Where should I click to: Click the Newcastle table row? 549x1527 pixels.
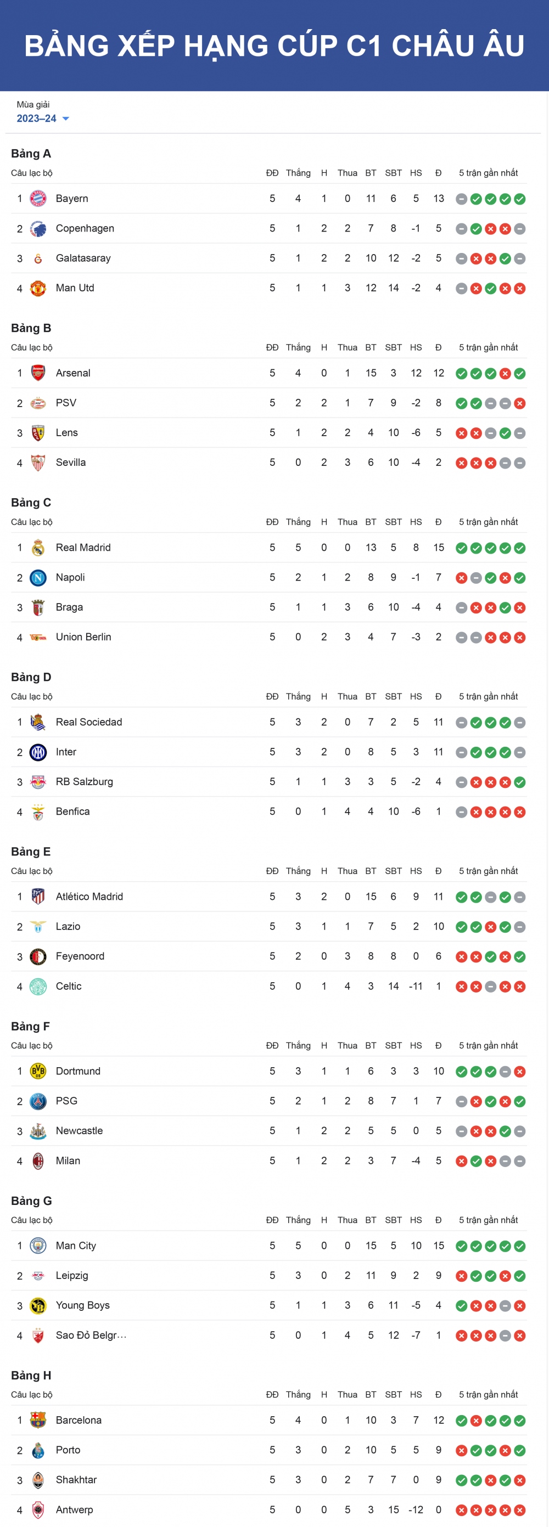coord(268,1131)
